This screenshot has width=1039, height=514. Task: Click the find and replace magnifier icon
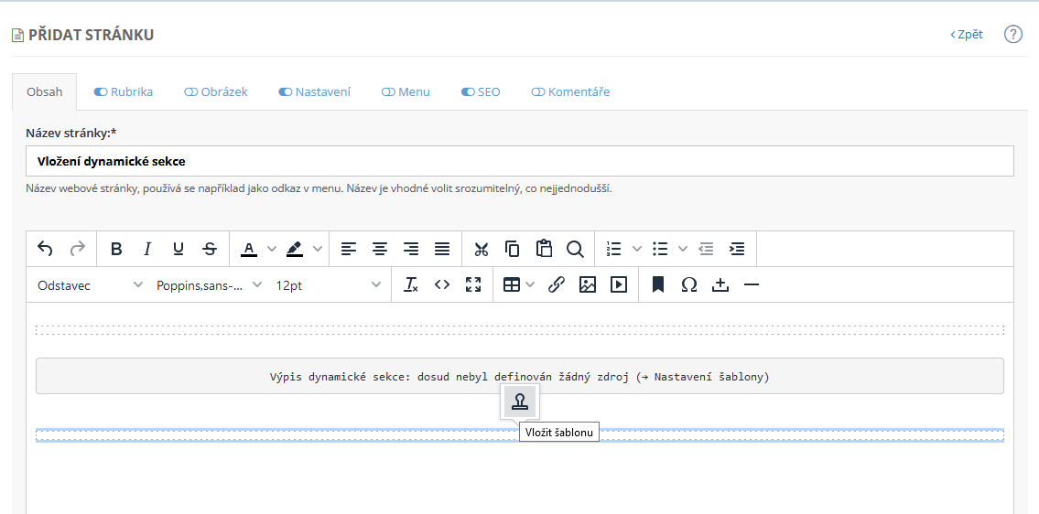pos(575,249)
